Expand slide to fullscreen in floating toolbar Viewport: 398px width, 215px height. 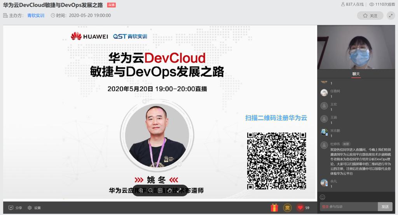point(179,191)
